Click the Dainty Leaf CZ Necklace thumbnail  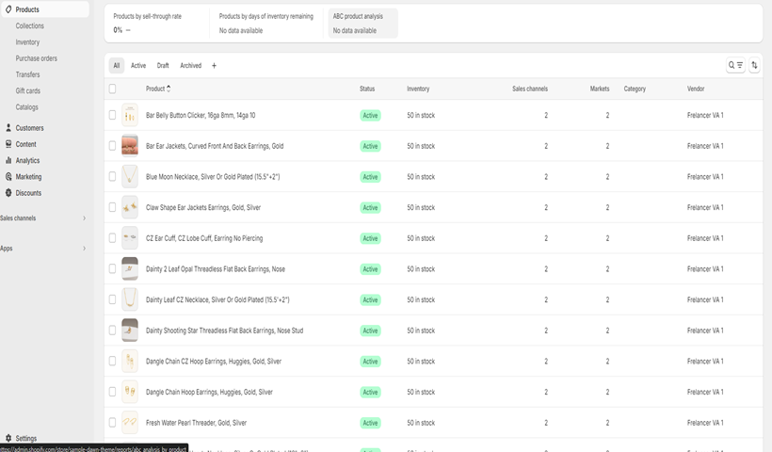[130, 299]
